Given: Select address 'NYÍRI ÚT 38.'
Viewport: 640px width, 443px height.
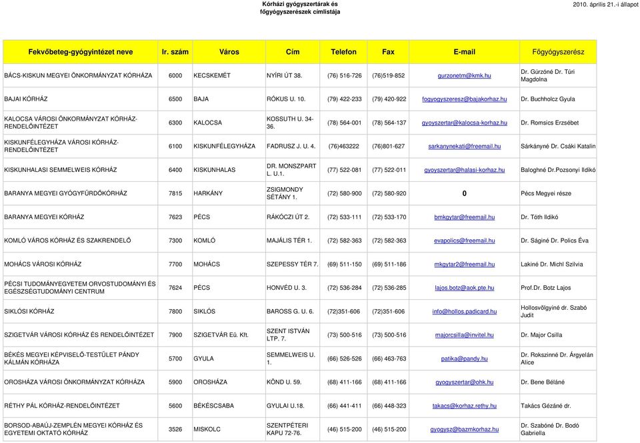Looking at the screenshot, I should (x=284, y=75).
